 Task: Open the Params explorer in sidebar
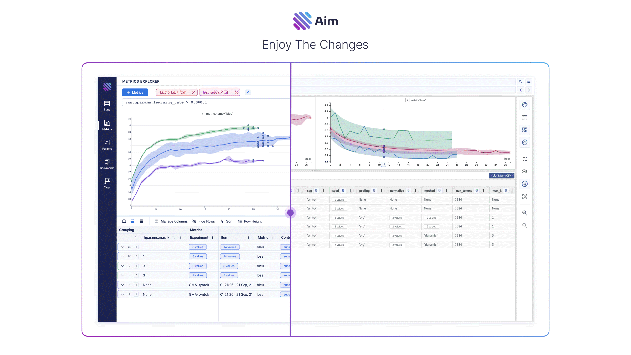pyautogui.click(x=107, y=144)
